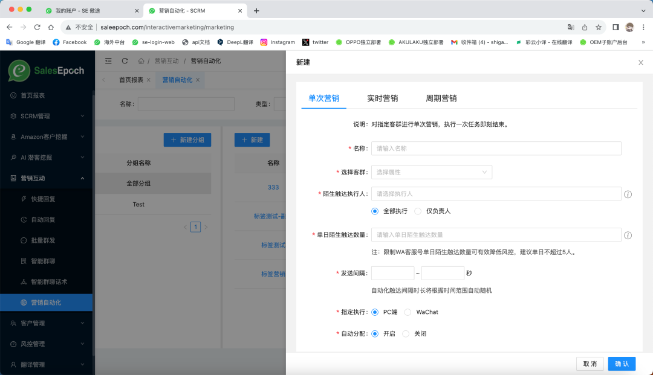Open twitter bookmark

[315, 42]
